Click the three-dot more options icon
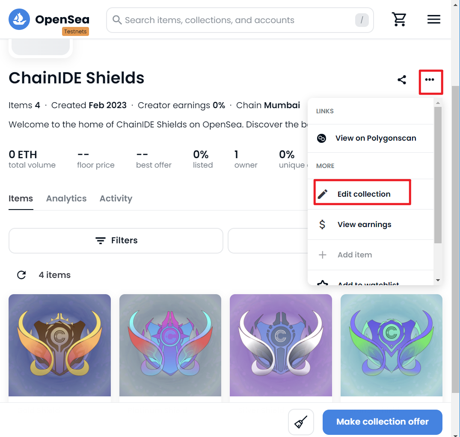This screenshot has height=437, width=460. tap(430, 80)
